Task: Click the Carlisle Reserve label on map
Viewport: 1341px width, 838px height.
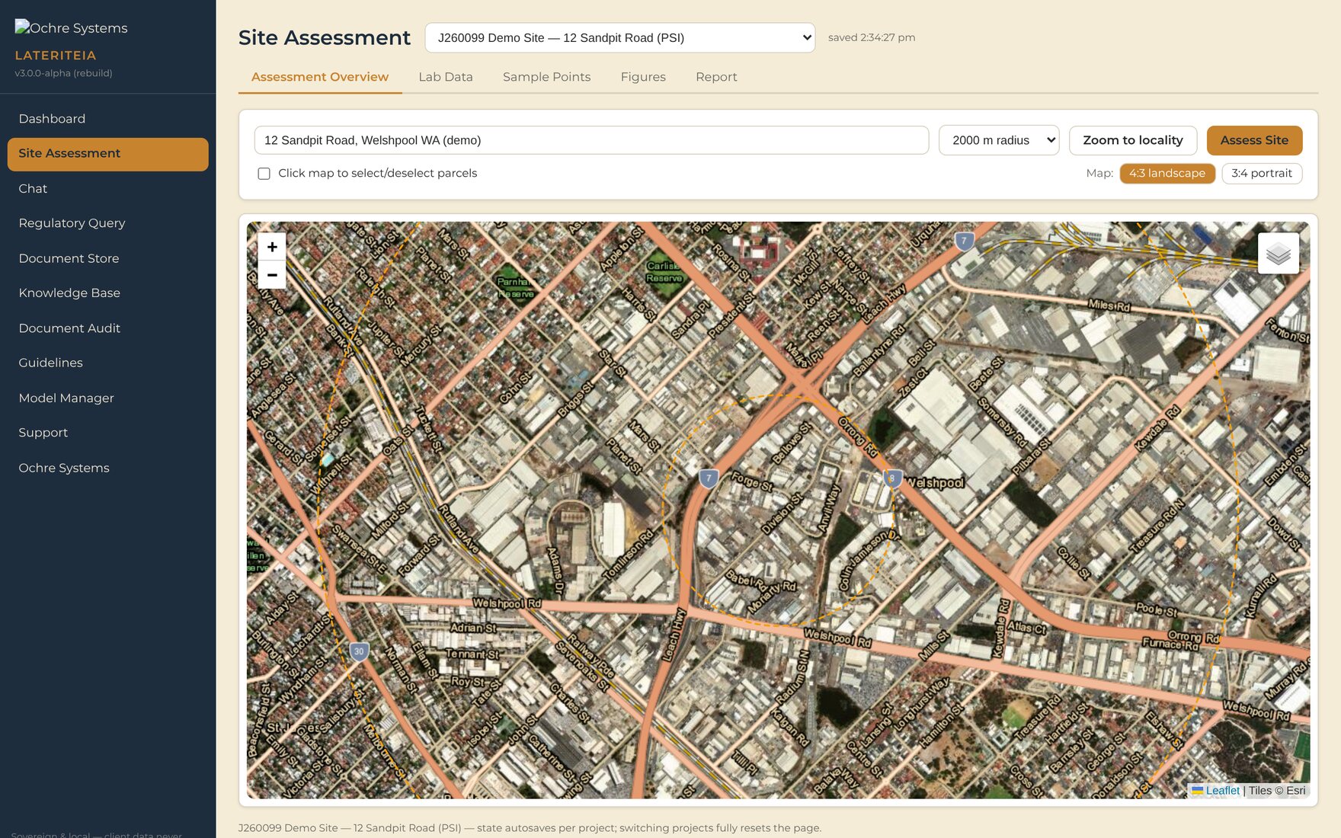Action: pos(664,272)
